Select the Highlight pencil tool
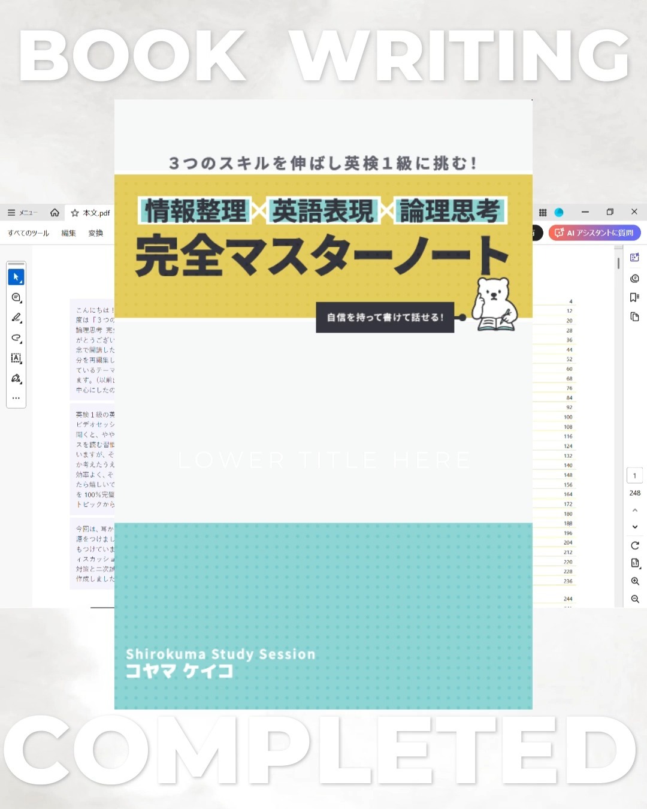 [x=17, y=318]
